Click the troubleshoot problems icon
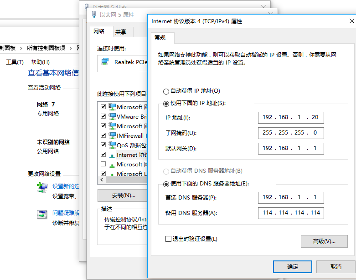 point(42,214)
